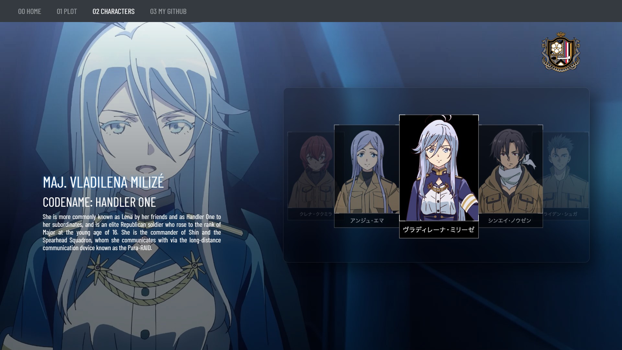Viewport: 622px width, 350px height.
Task: Click the character bio paragraph about Lena
Action: pyautogui.click(x=132, y=232)
